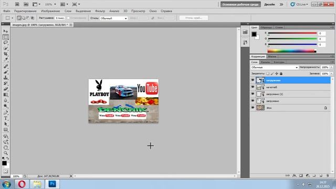Image resolution: width=336 pixels, height=189 pixels.
Task: Select the Crop tool
Action: tap(6, 54)
